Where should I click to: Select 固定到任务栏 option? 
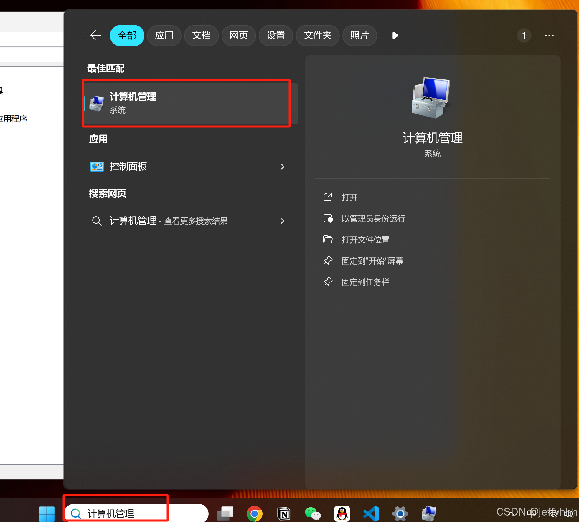[x=365, y=282]
